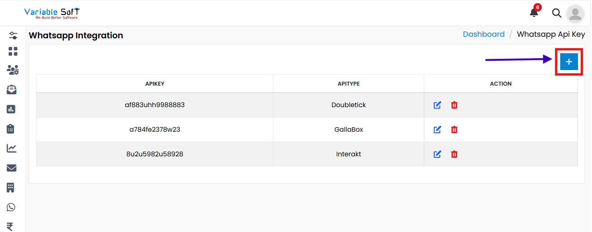Delete the Interakt API key entry
This screenshot has width=592, height=232.
[454, 154]
